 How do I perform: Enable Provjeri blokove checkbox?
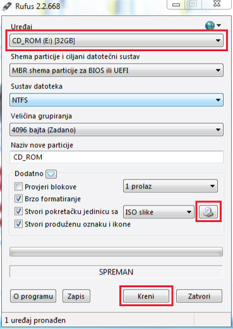tap(18, 187)
